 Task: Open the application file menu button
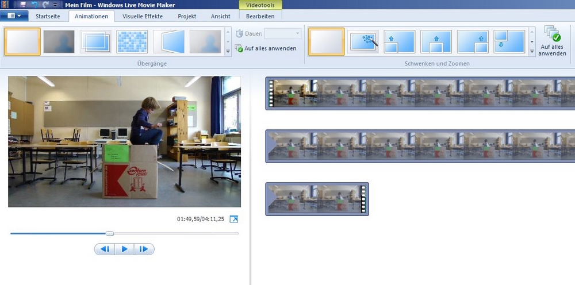(14, 16)
